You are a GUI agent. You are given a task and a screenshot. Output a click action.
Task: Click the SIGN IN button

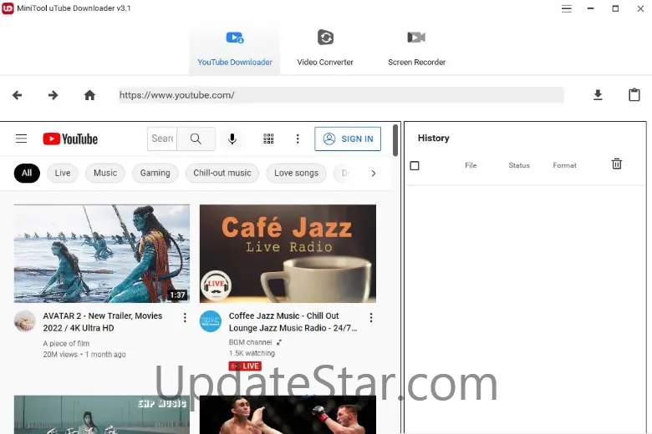pos(348,139)
